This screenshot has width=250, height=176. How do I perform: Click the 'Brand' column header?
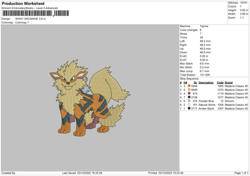pos(229,83)
